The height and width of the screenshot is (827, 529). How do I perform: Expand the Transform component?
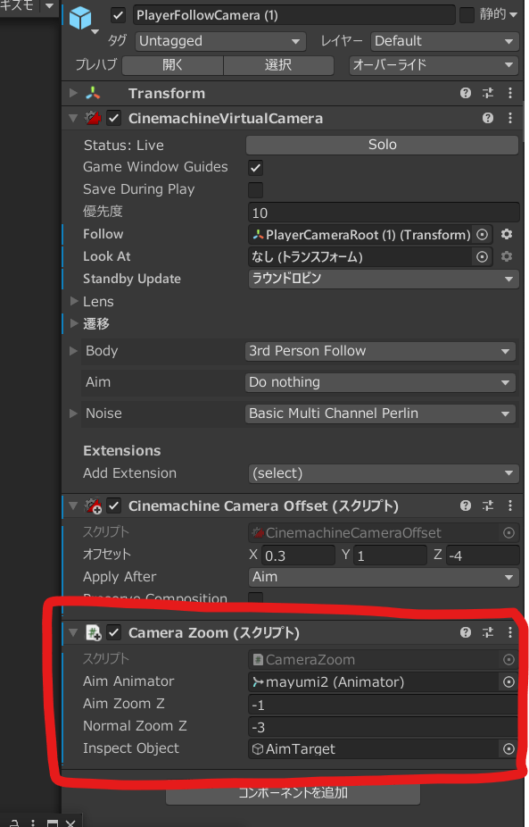tap(73, 94)
